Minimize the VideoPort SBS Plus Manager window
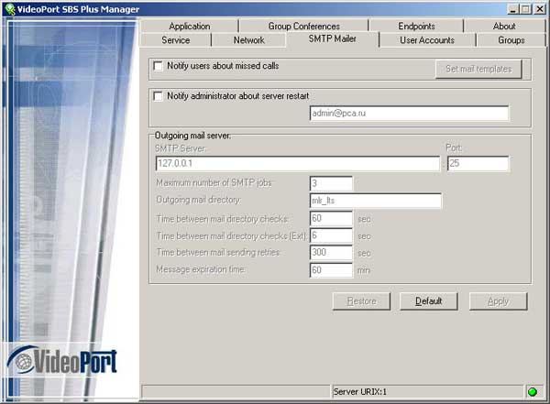 click(x=512, y=9)
